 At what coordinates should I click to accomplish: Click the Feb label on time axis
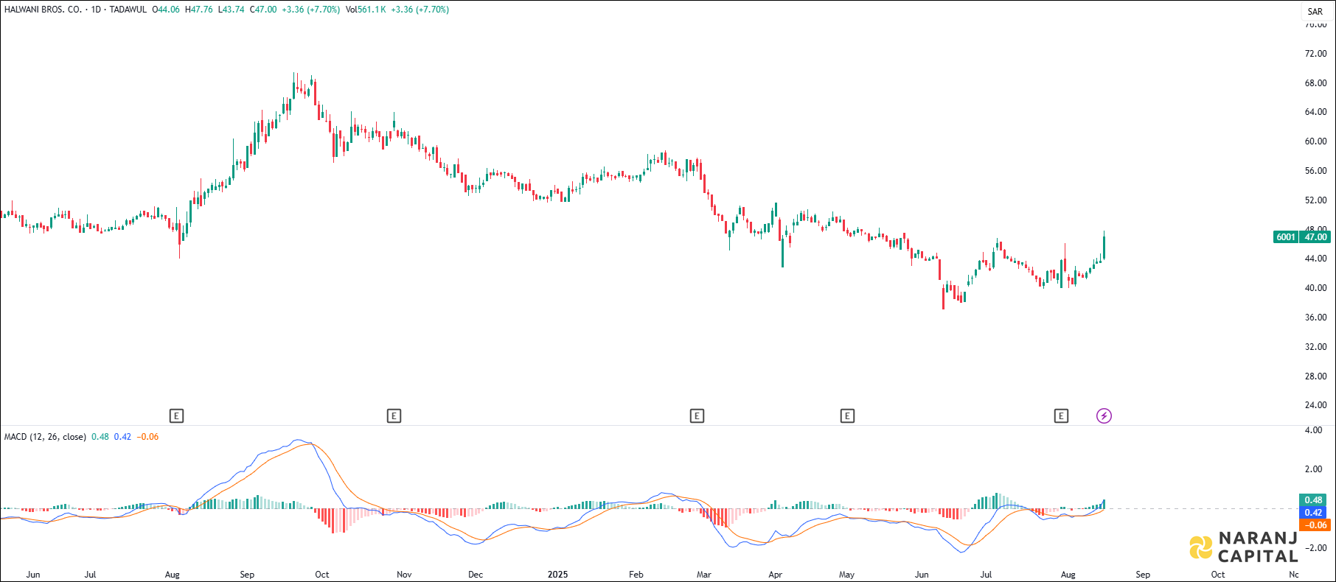(x=636, y=575)
